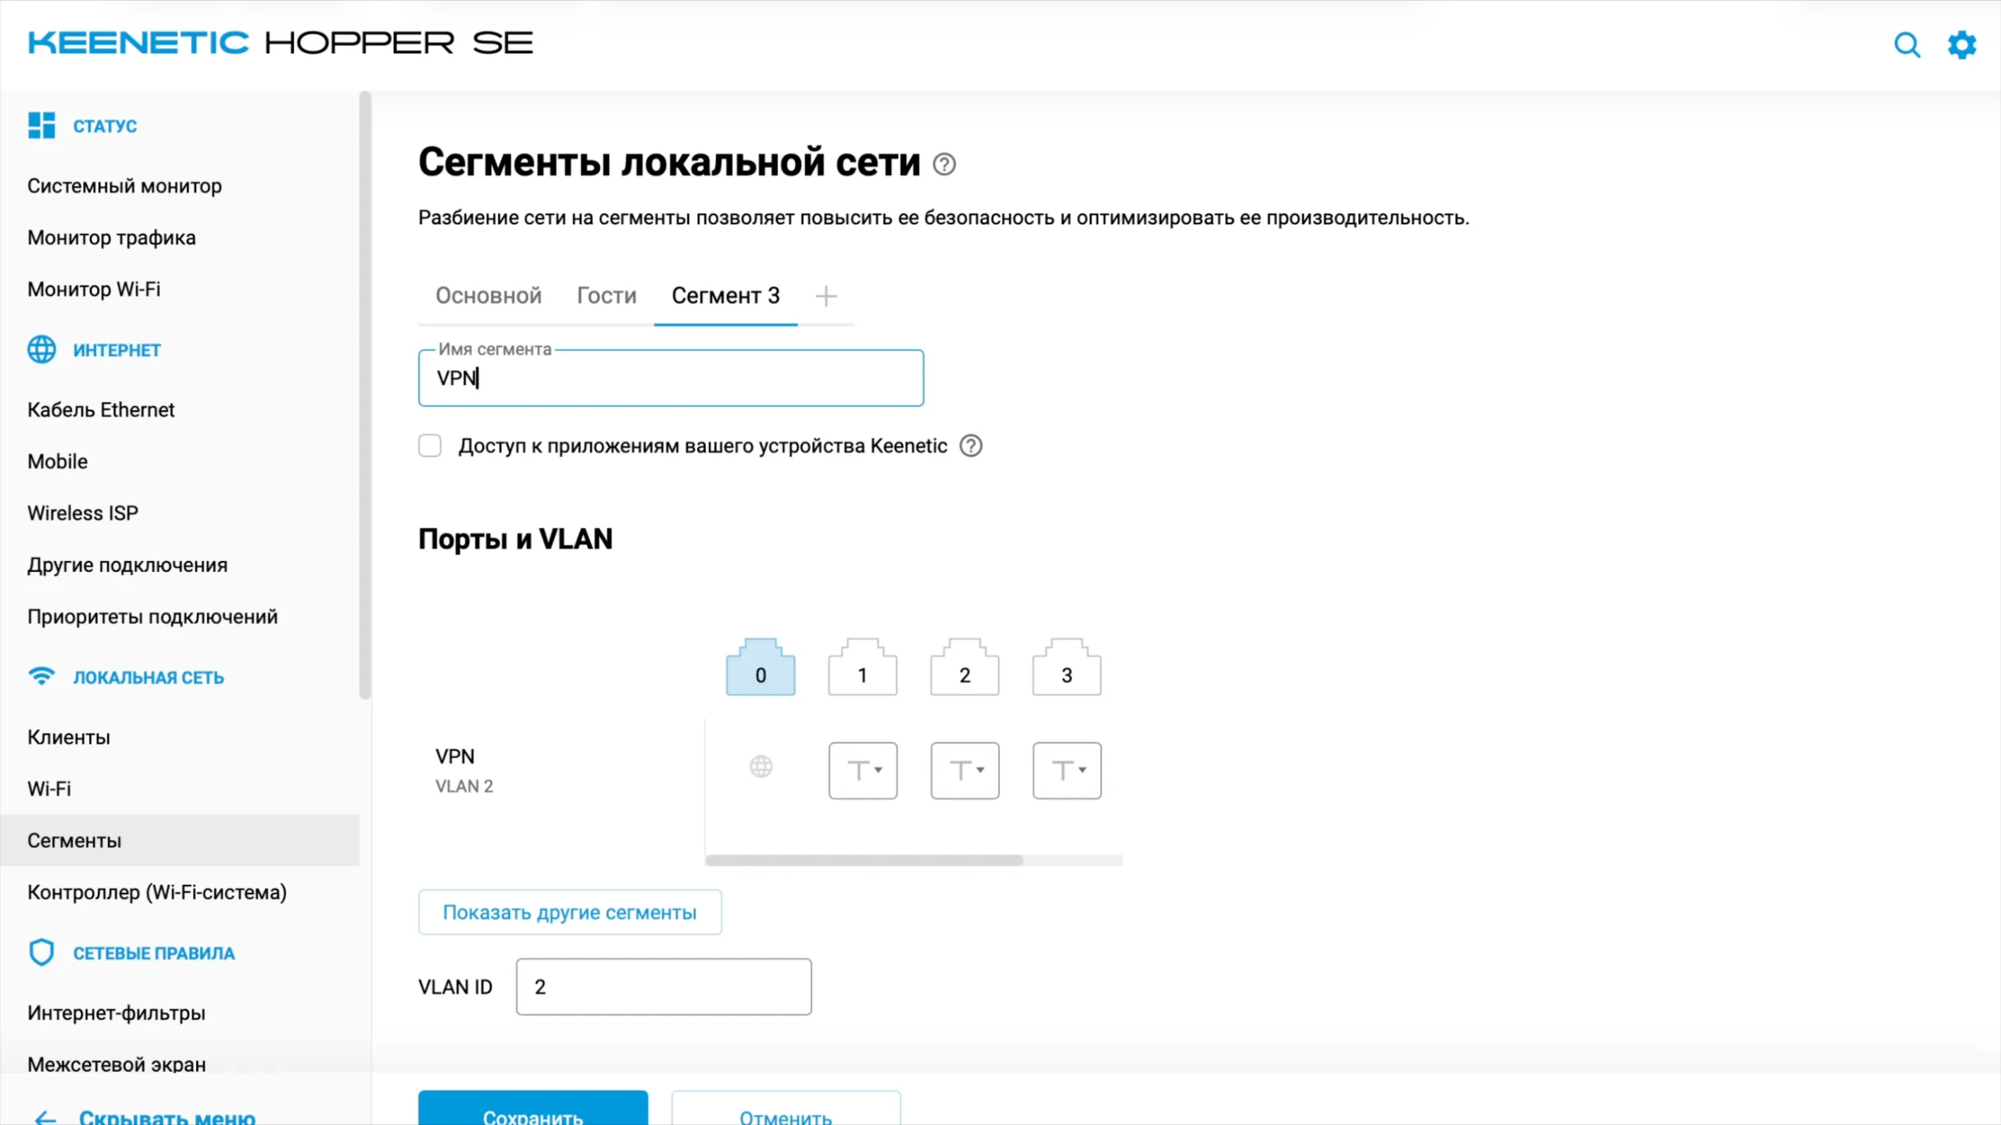This screenshot has width=2001, height=1125.
Task: Enable Доступ к приложениям Keenetic checkbox
Action: [430, 445]
